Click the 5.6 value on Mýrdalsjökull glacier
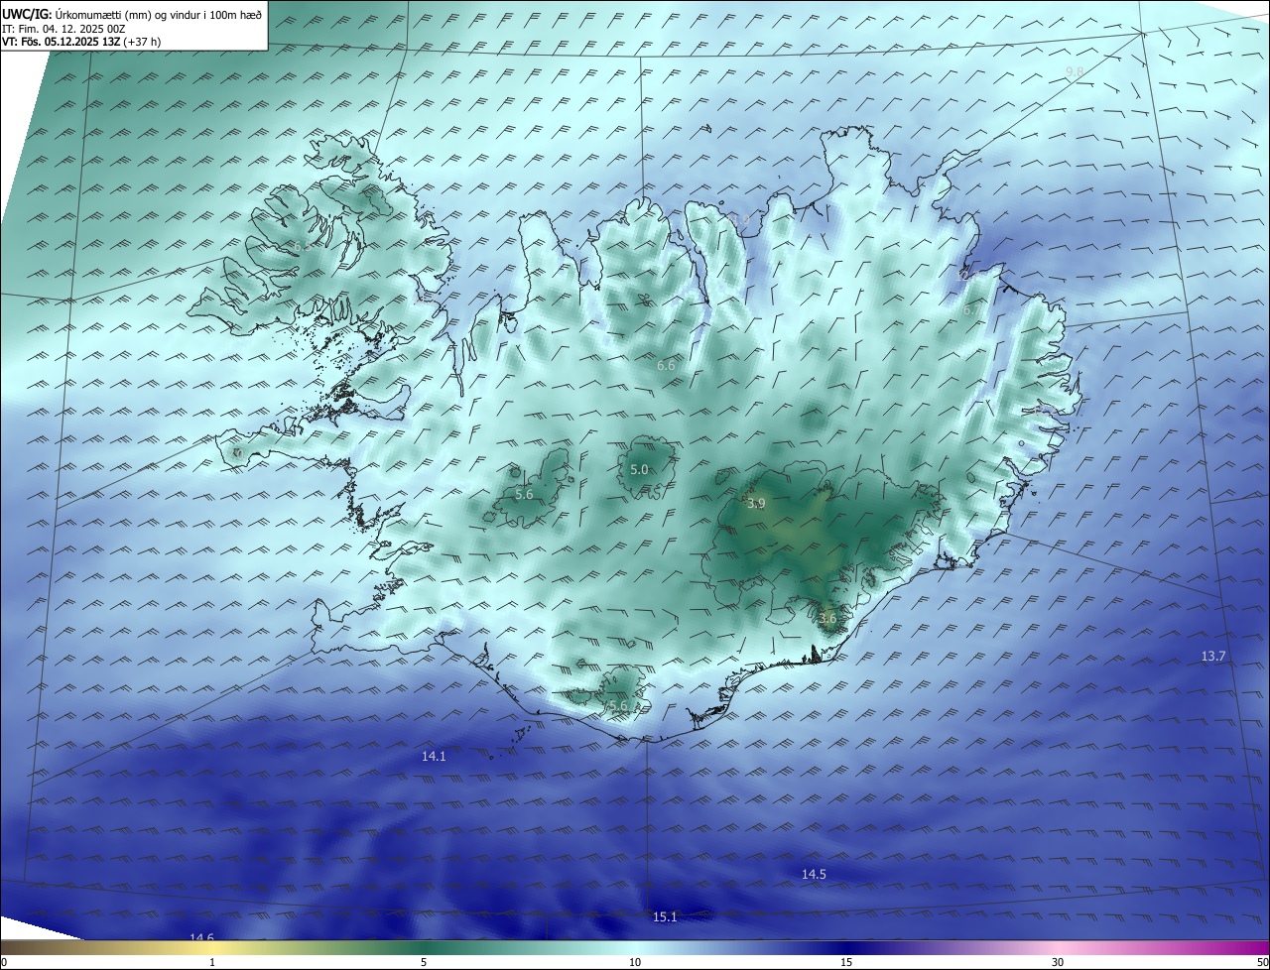 point(619,706)
